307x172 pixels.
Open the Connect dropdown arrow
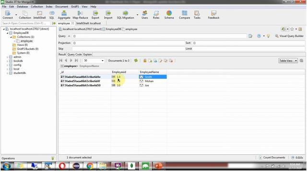pos(16,15)
